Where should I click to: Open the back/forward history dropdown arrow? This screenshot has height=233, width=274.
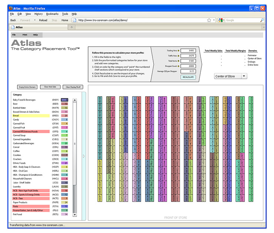coord(34,20)
